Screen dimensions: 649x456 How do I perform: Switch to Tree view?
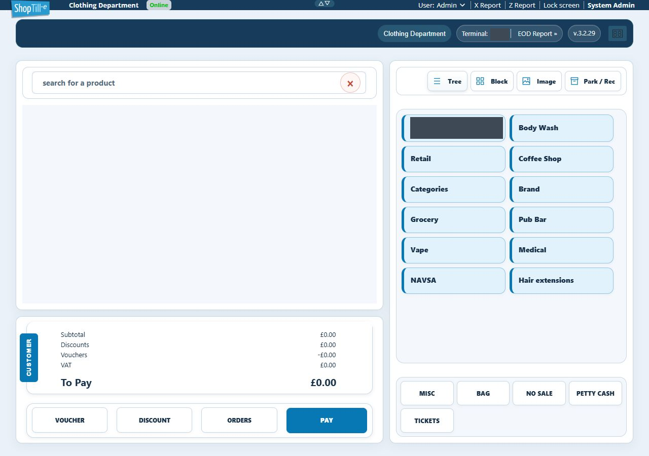(x=448, y=81)
